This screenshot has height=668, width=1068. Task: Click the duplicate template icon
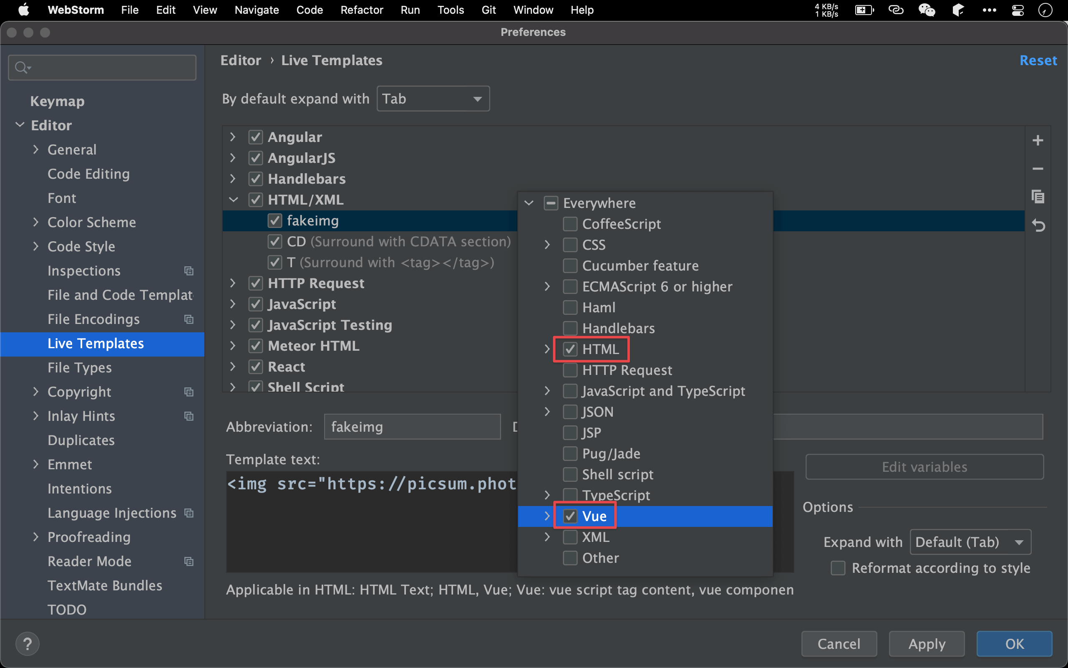(1038, 197)
